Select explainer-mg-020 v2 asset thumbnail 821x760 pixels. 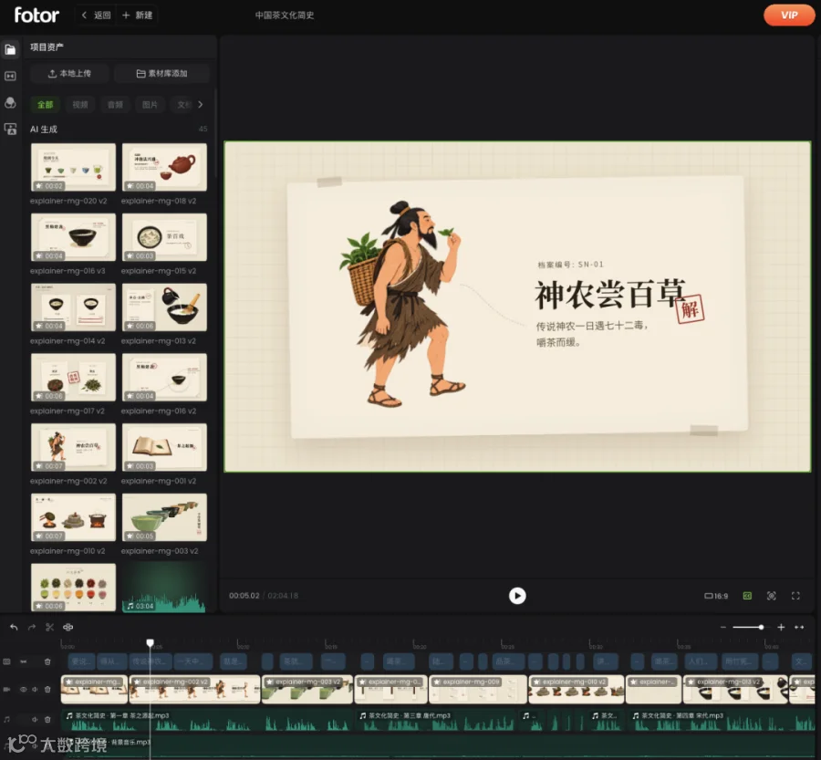click(x=73, y=167)
